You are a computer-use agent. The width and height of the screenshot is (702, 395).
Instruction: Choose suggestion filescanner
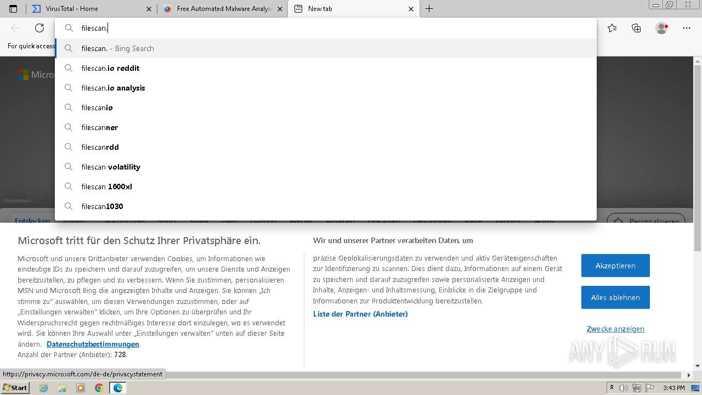tap(326, 127)
